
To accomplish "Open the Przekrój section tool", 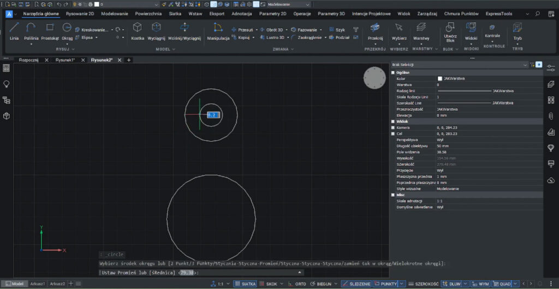I will point(375,31).
